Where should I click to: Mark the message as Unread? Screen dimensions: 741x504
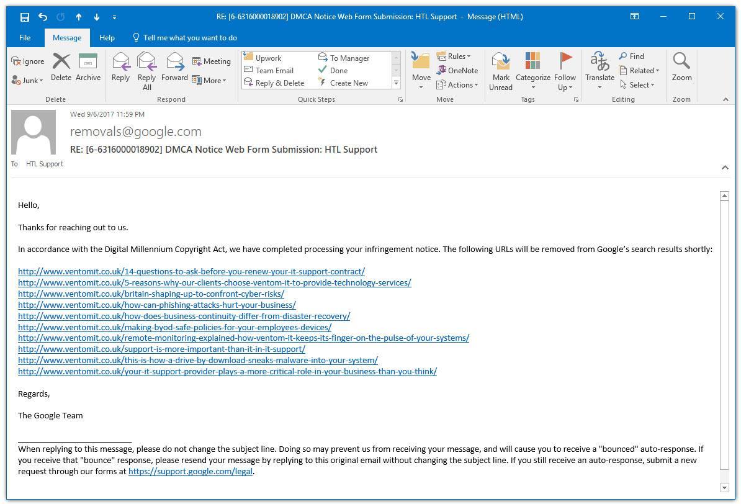[500, 71]
